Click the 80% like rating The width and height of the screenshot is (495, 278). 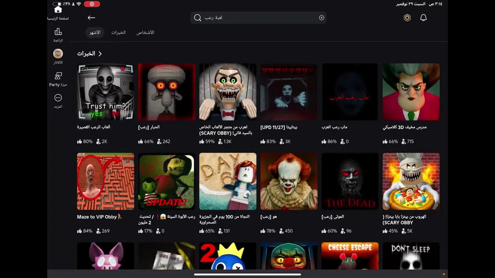pos(85,141)
